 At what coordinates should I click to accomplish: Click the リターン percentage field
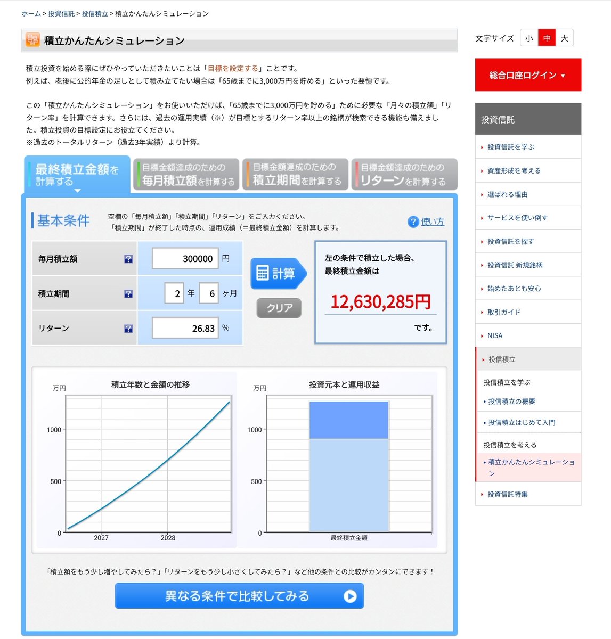(x=185, y=328)
